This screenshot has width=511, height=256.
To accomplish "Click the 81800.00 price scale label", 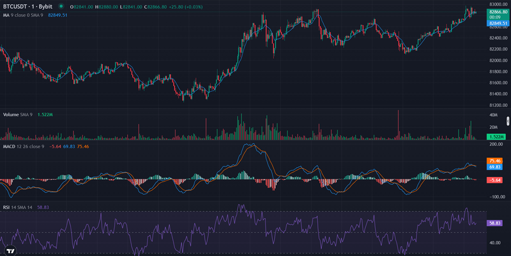I will (x=499, y=72).
